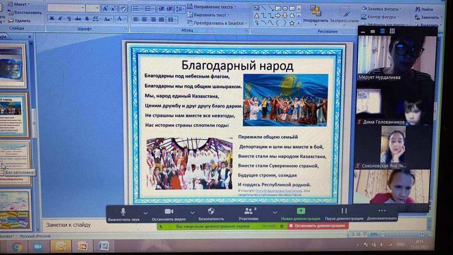Click the red Stop demonstration button
Screen dimensions: 453x255
318,226
